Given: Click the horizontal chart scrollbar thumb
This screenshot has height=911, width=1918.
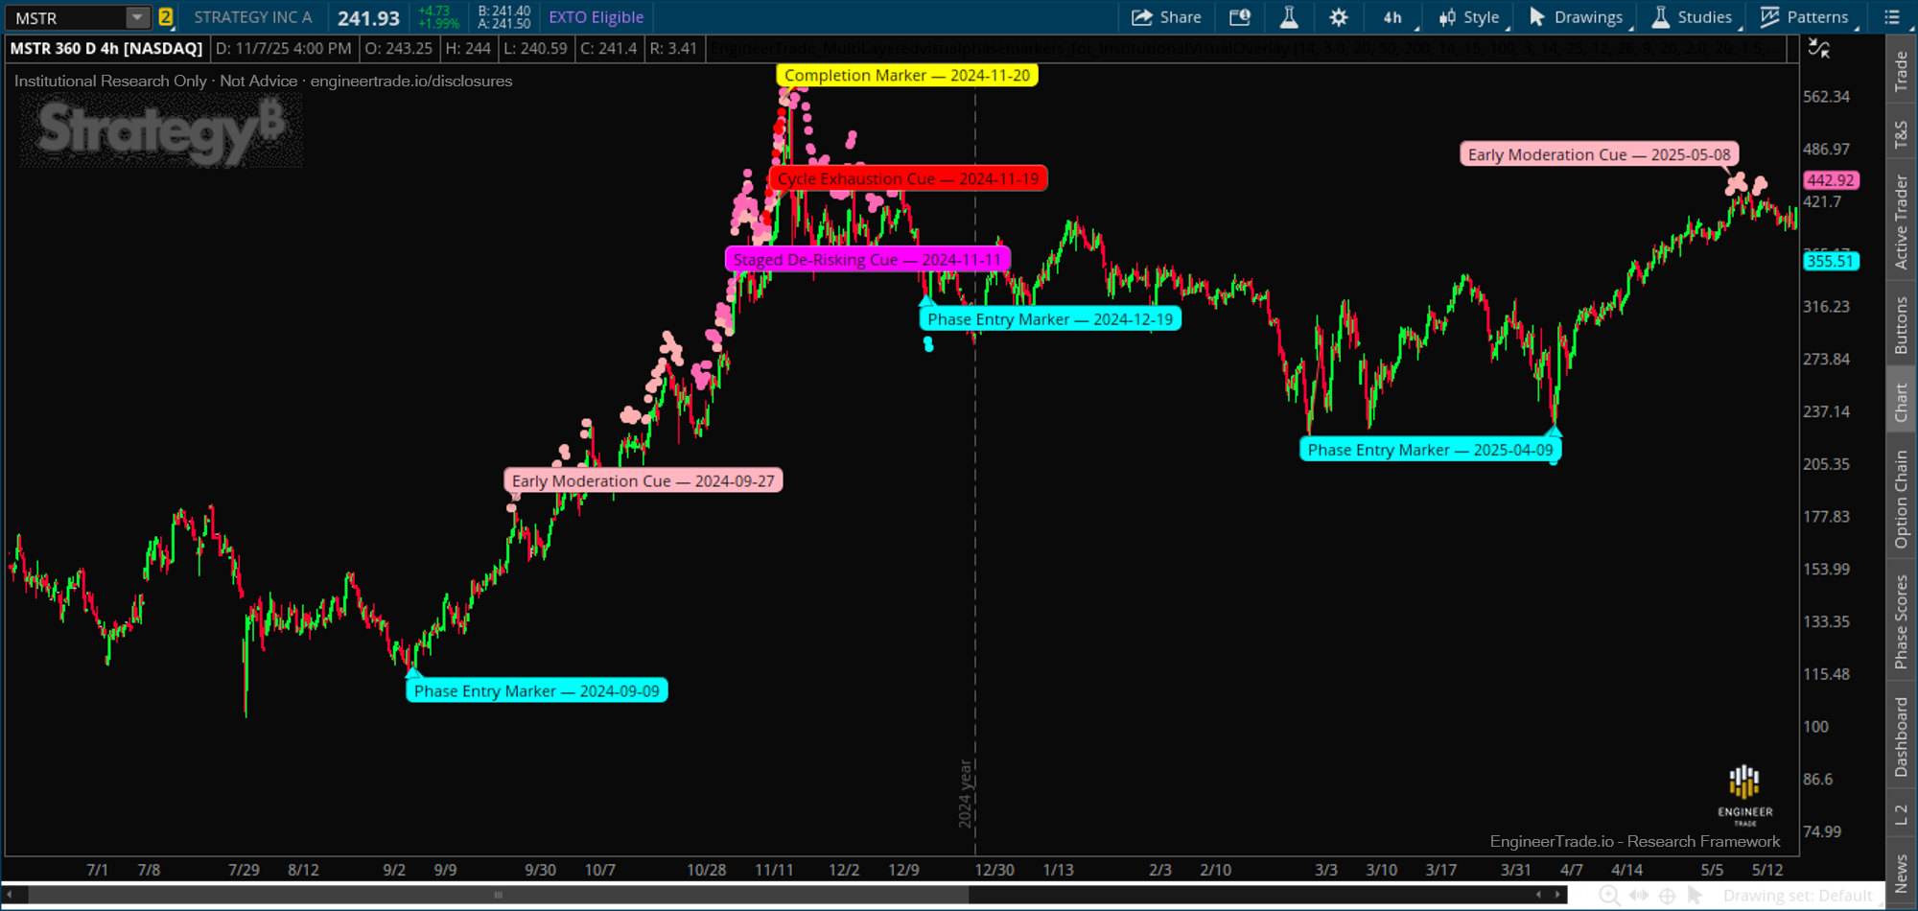Looking at the screenshot, I should pyautogui.click(x=498, y=895).
